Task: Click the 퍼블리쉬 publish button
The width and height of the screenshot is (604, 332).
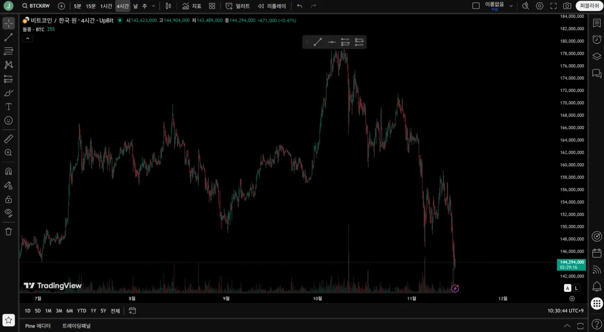Action: coord(589,6)
